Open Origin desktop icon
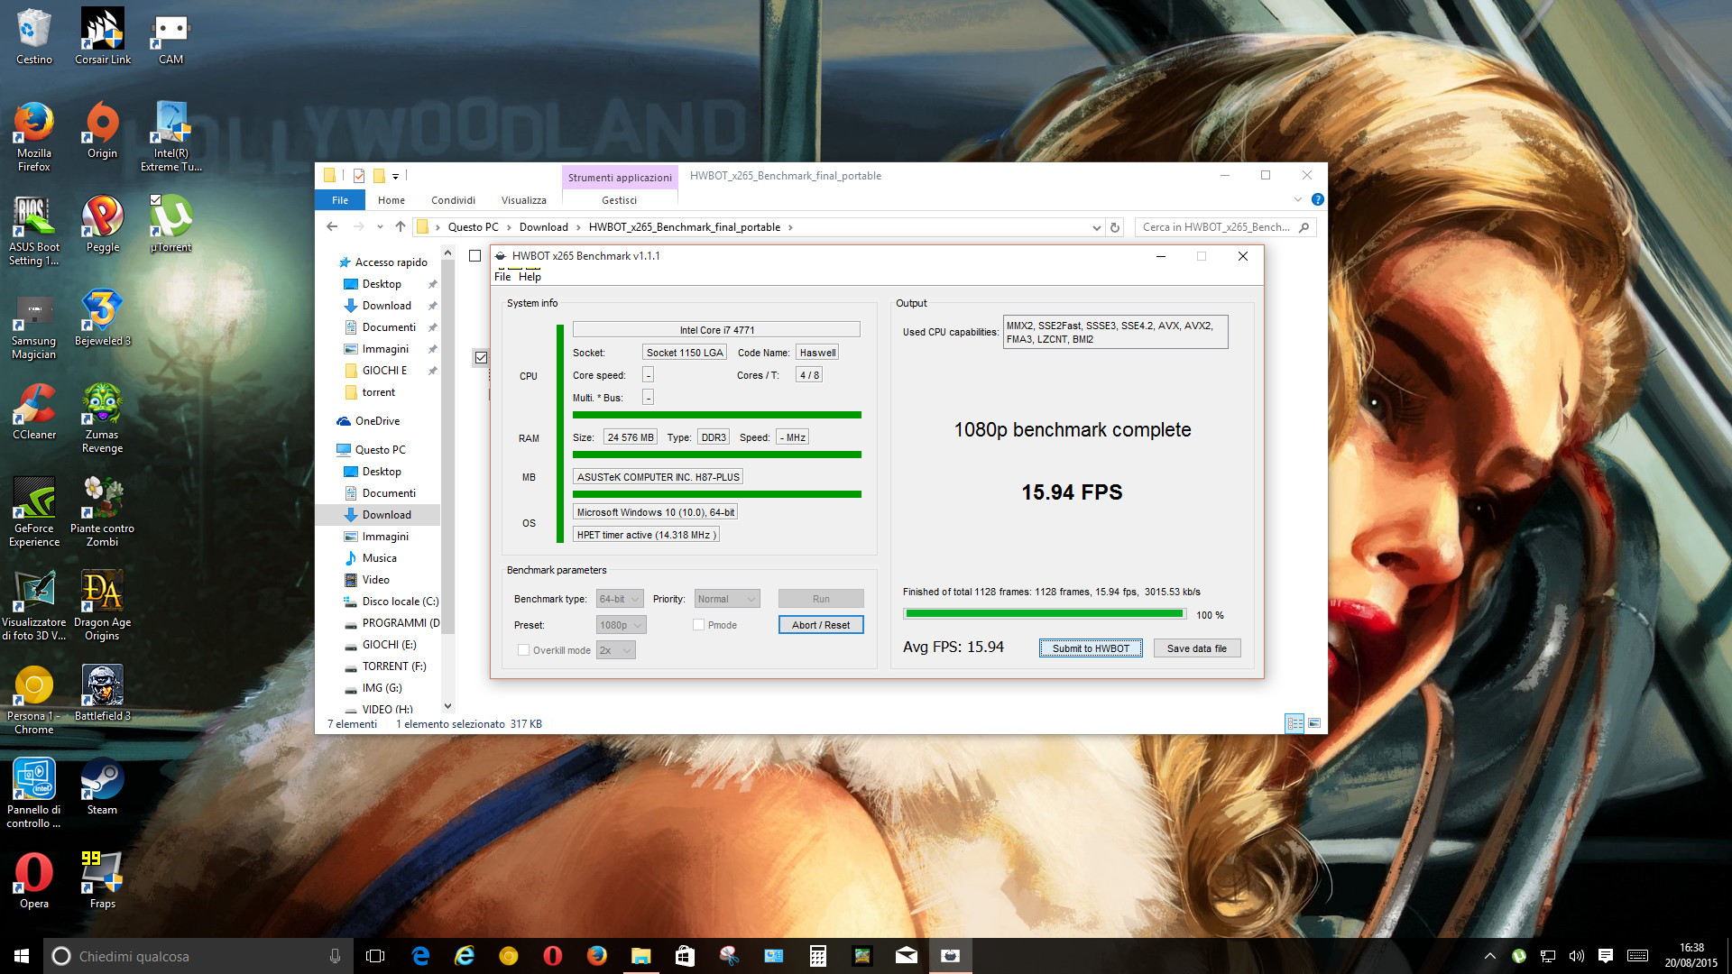Image resolution: width=1732 pixels, height=974 pixels. [102, 131]
